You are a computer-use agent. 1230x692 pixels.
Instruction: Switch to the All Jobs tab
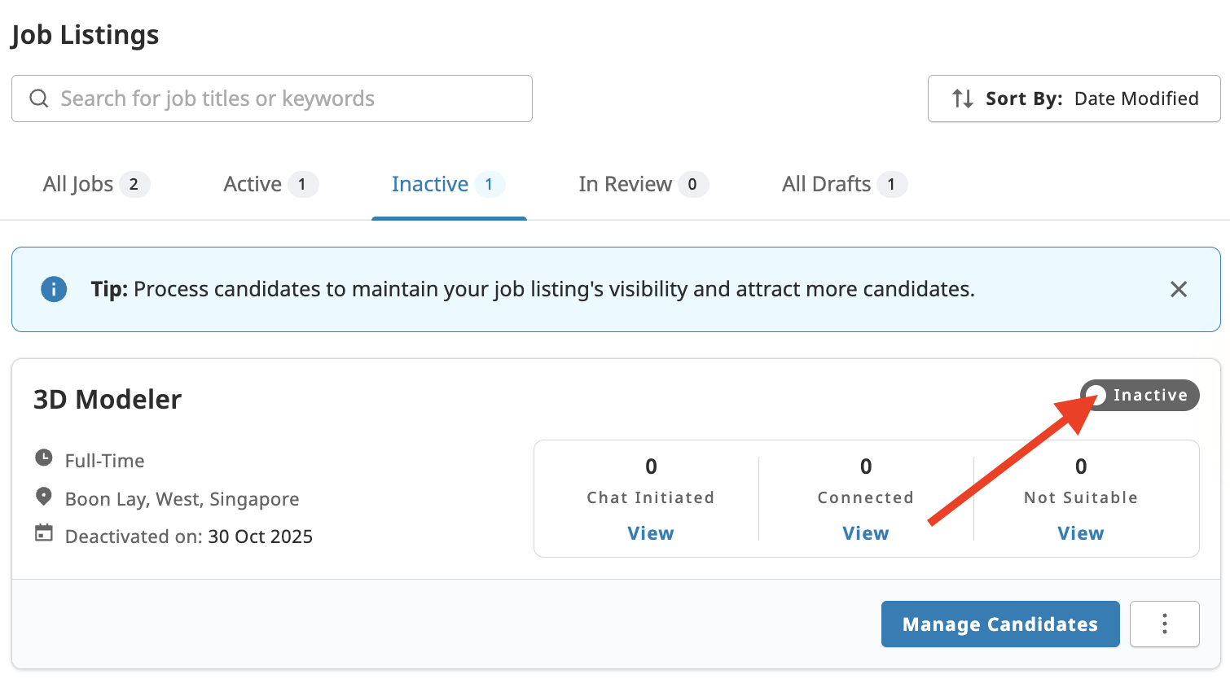[x=95, y=184]
